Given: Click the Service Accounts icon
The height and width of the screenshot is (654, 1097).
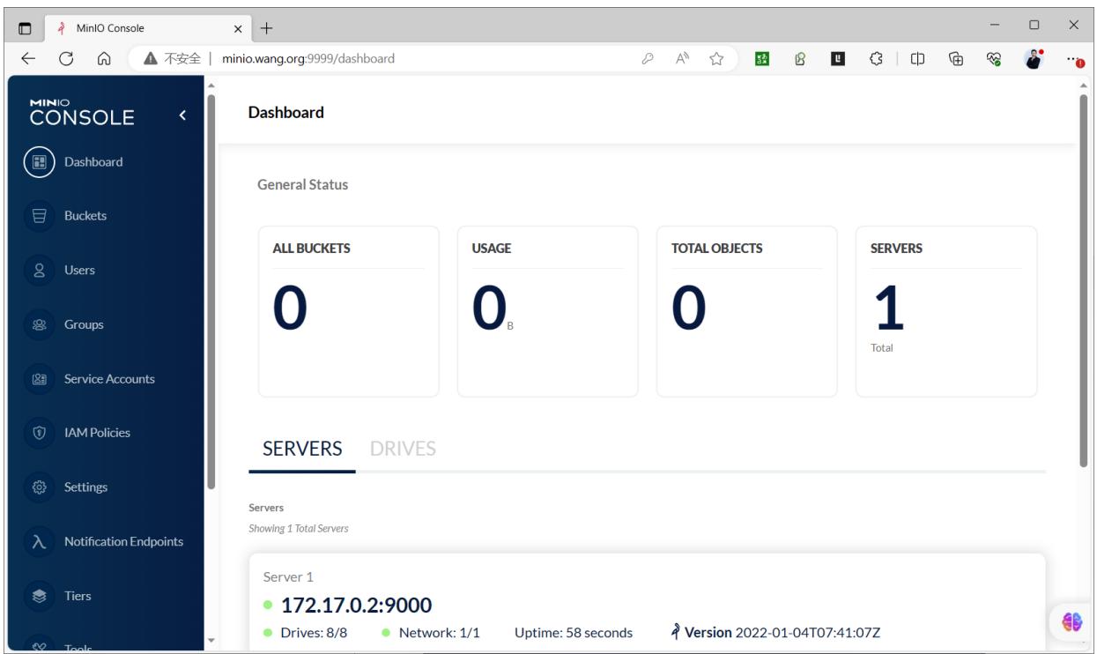Looking at the screenshot, I should 39,379.
